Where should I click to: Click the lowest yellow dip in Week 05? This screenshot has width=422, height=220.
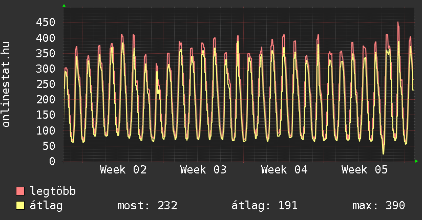click(x=383, y=153)
